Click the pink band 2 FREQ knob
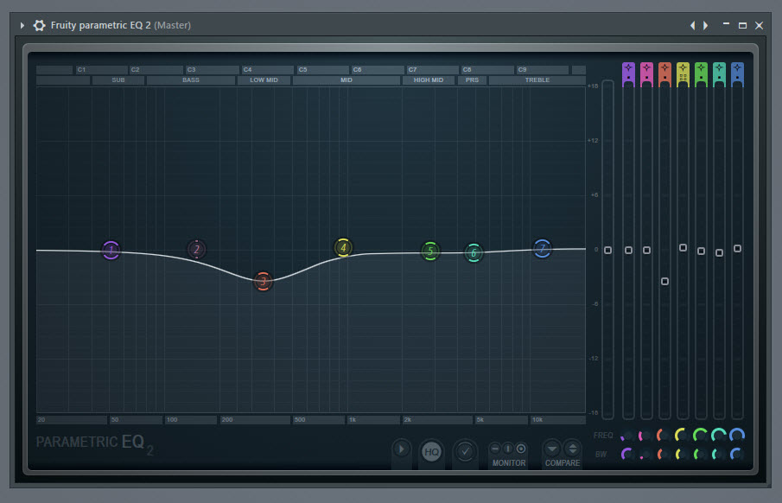Viewport: 782px width, 503px height. click(x=645, y=436)
